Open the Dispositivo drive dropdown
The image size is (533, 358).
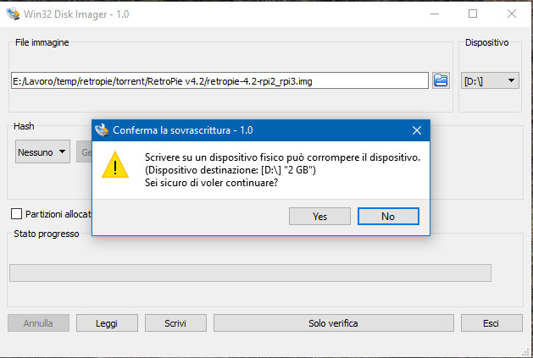coord(490,81)
